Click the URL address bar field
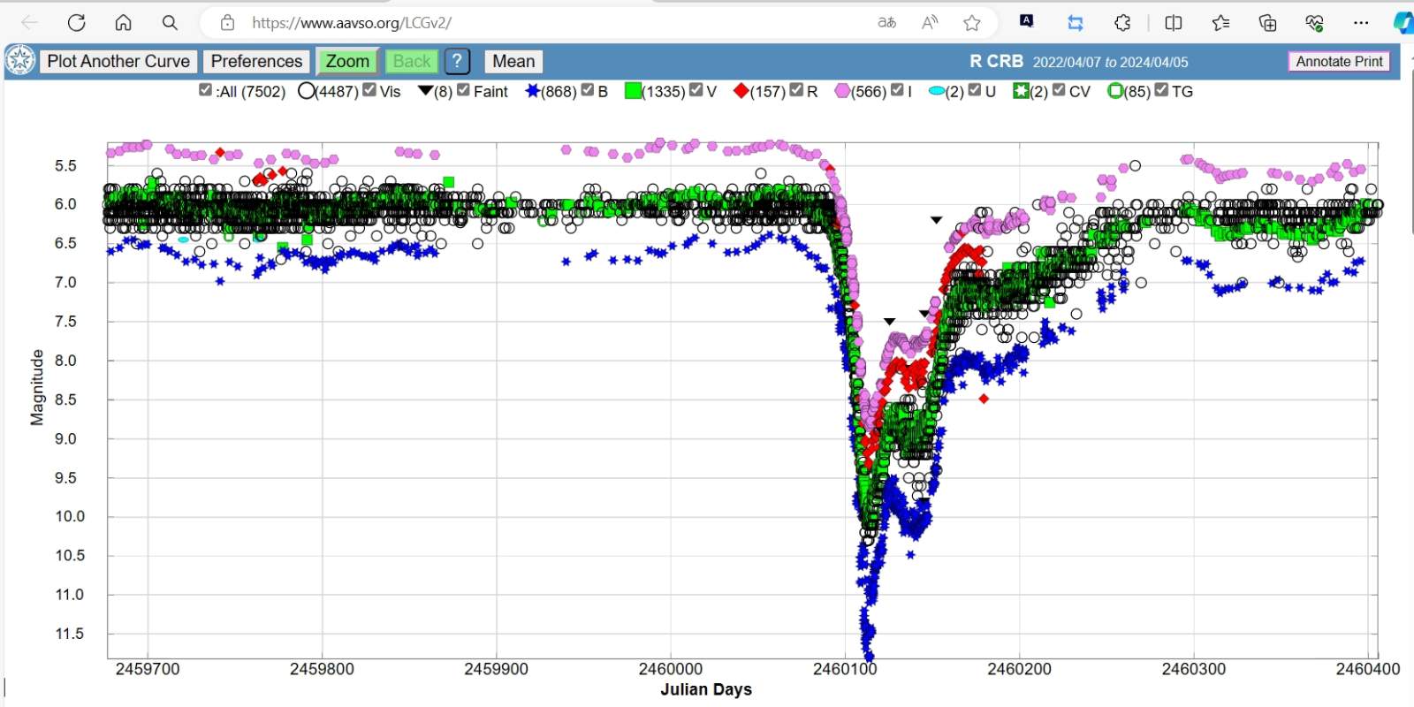This screenshot has height=707, width=1414. pos(548,23)
